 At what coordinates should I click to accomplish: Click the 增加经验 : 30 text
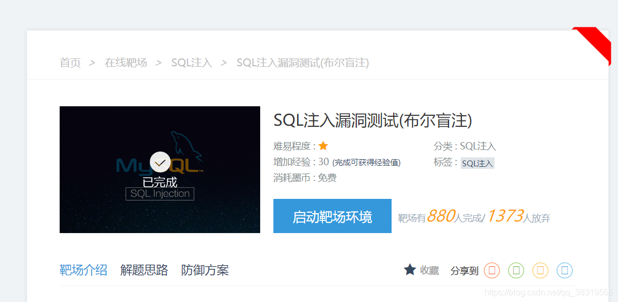tap(301, 162)
